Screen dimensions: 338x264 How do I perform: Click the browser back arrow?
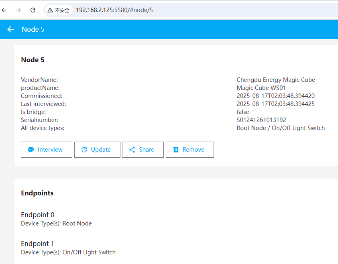pos(4,10)
